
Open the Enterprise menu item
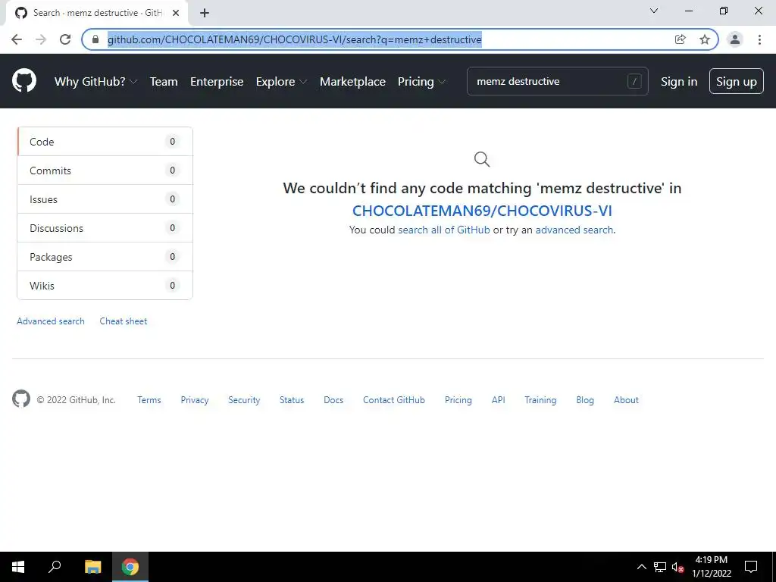click(x=217, y=82)
